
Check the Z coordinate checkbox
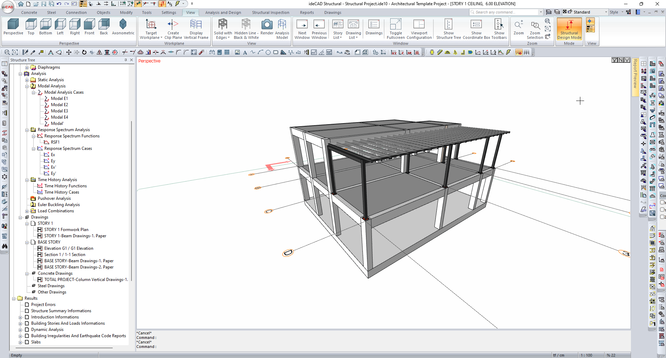(x=662, y=217)
